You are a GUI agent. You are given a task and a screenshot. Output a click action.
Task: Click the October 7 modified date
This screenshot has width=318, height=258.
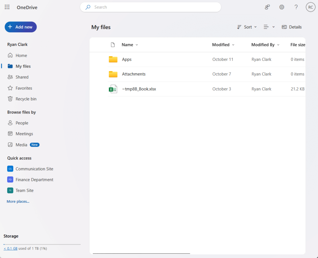(x=222, y=74)
